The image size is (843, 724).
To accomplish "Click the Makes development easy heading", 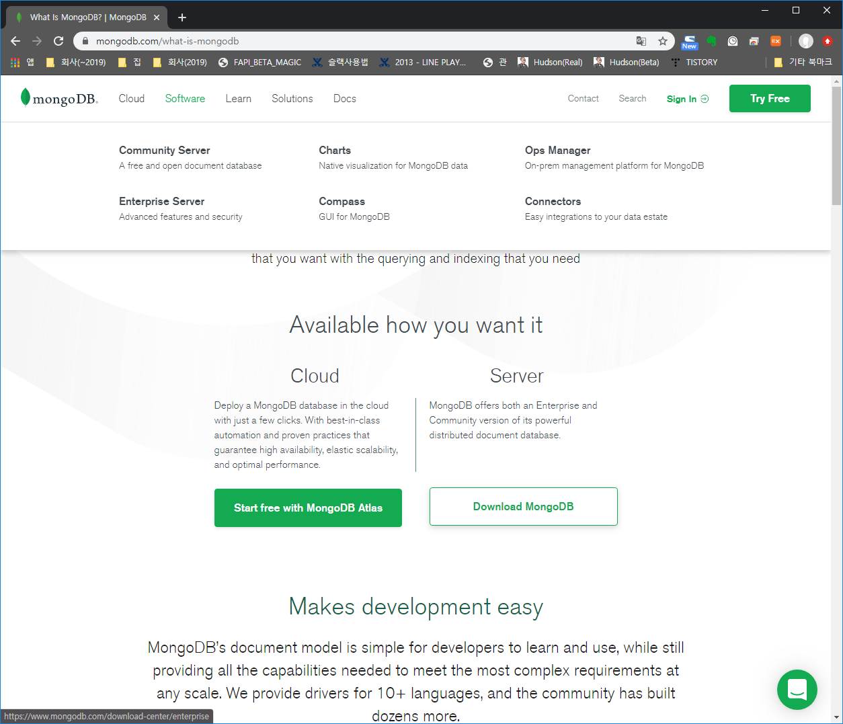I will (416, 607).
